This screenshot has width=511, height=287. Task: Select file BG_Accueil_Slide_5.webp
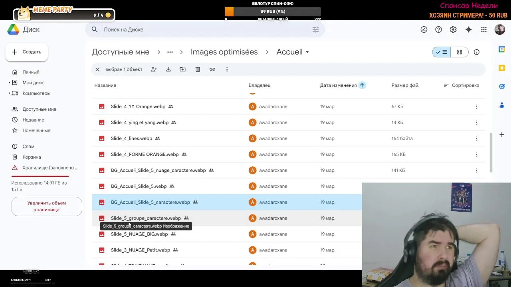coord(227,186)
